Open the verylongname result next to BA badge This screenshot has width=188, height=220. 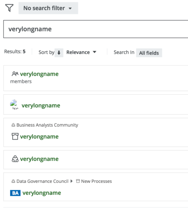(x=42, y=193)
